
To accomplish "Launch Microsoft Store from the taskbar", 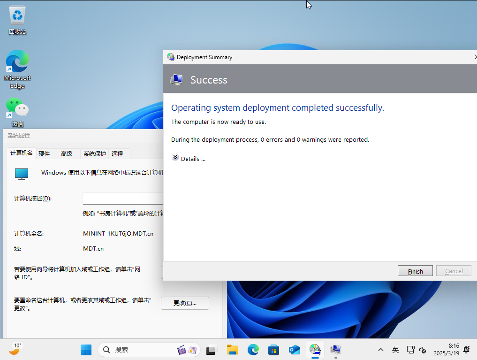I will (x=273, y=350).
